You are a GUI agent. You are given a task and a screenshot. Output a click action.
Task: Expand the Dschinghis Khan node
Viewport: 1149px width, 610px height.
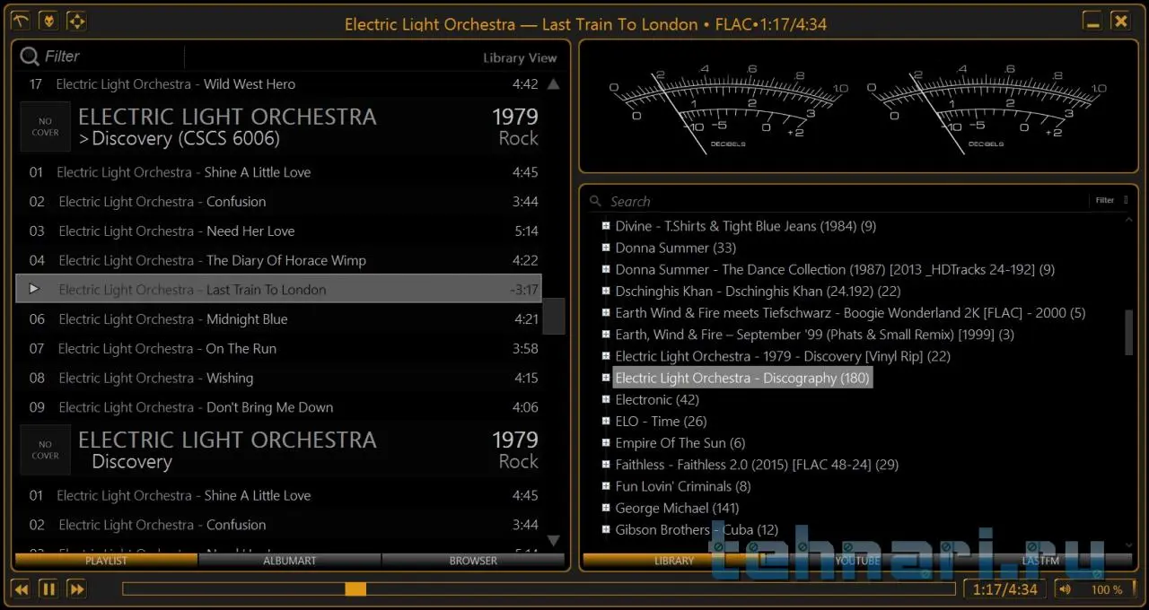[606, 291]
